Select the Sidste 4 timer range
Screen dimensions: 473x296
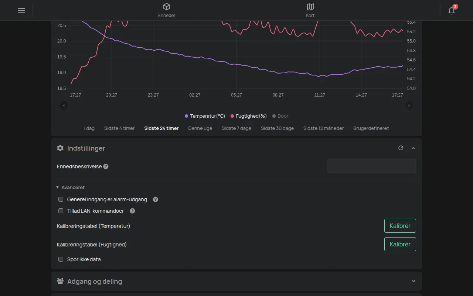(119, 128)
